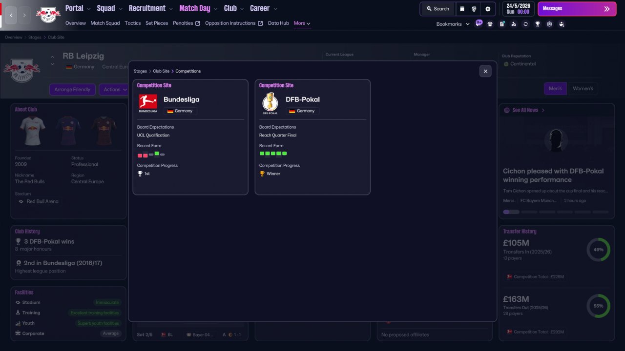
Task: Open the 9+ notifications speech bubble
Action: tap(479, 23)
